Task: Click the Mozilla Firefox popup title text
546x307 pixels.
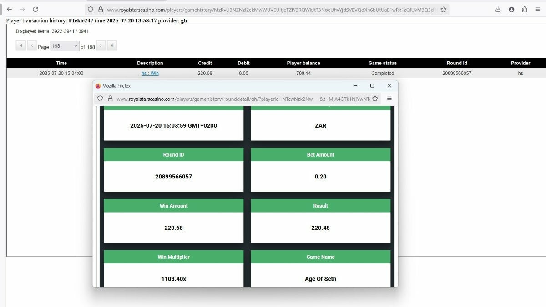Action: coord(116,86)
